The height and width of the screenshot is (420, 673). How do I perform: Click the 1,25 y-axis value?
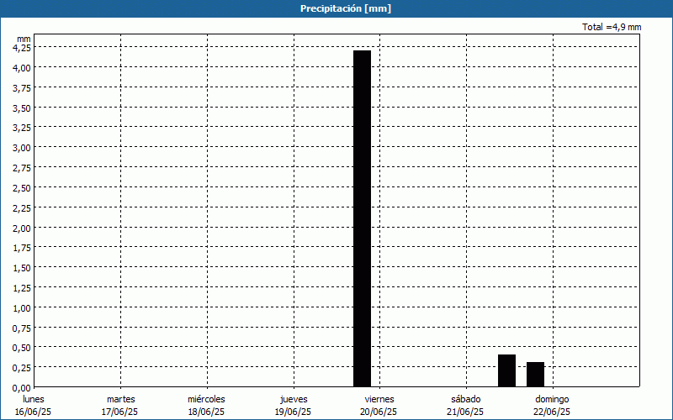pos(22,288)
